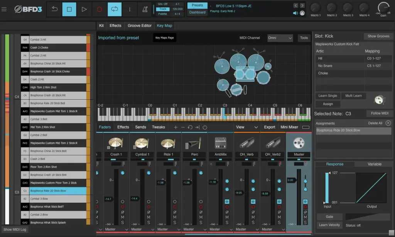Viewport: 395px width, 237px height.
Task: Select the mixer Tweaks tab
Action: (x=159, y=127)
